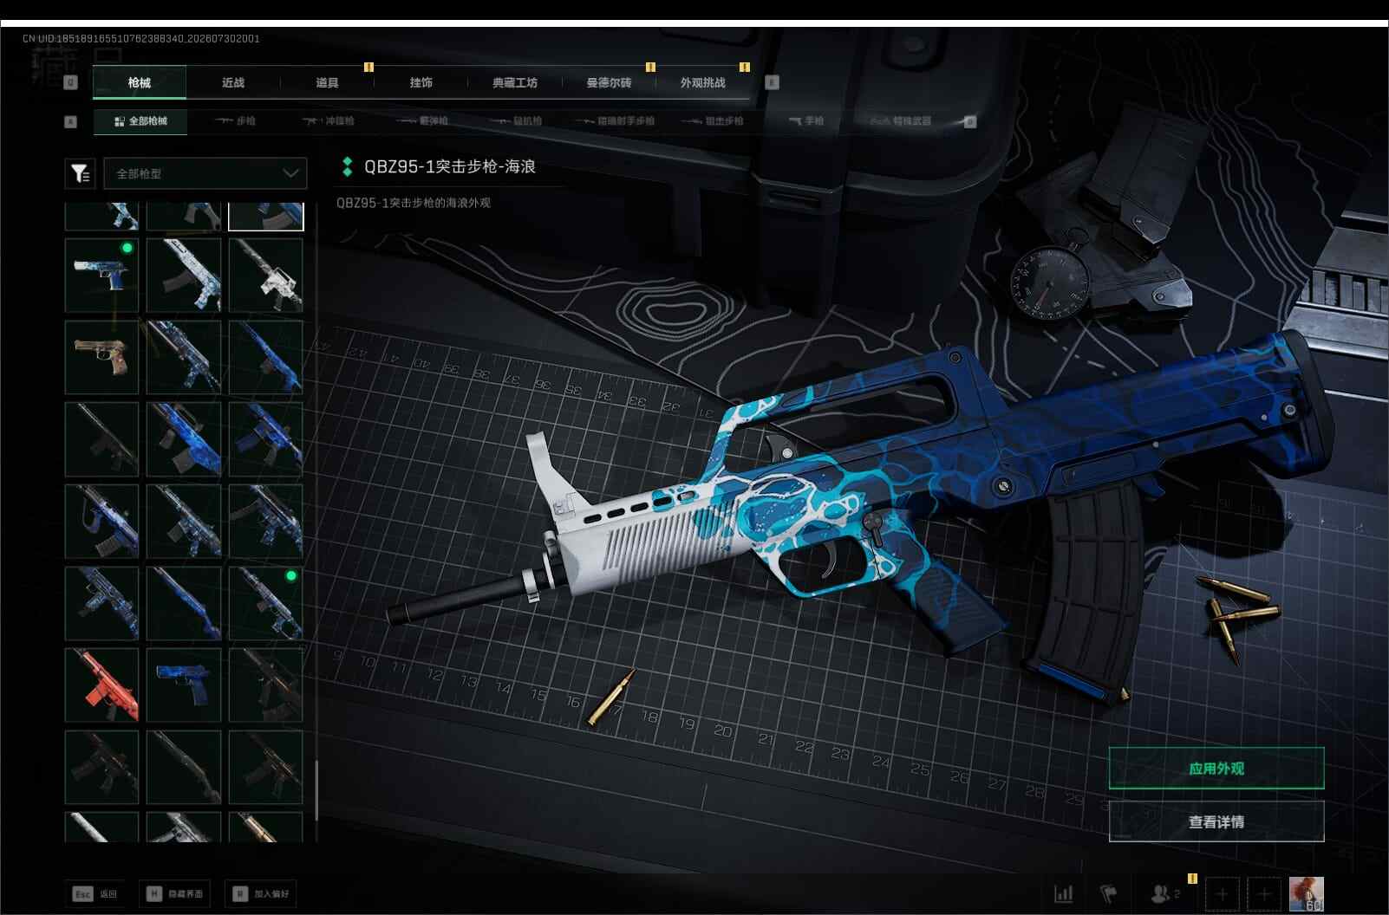The height and width of the screenshot is (915, 1389).
Task: Open the friends list icon
Action: 1164,893
